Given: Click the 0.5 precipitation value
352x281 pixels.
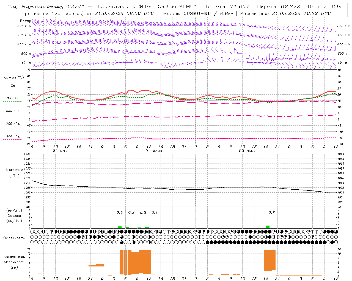Looking at the screenshot, I should pos(120,212).
